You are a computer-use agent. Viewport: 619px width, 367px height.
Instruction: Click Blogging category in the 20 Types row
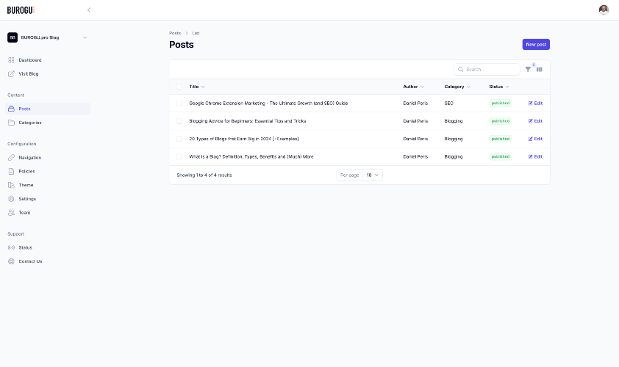453,139
